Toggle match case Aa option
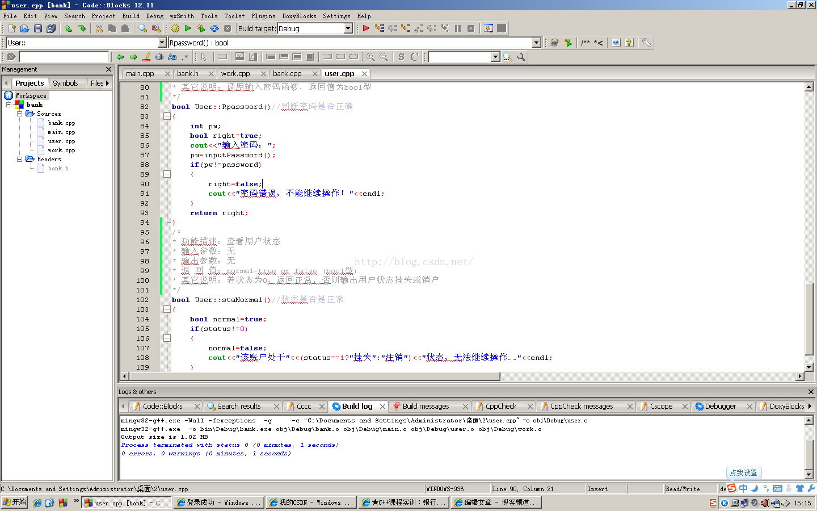 pos(172,57)
